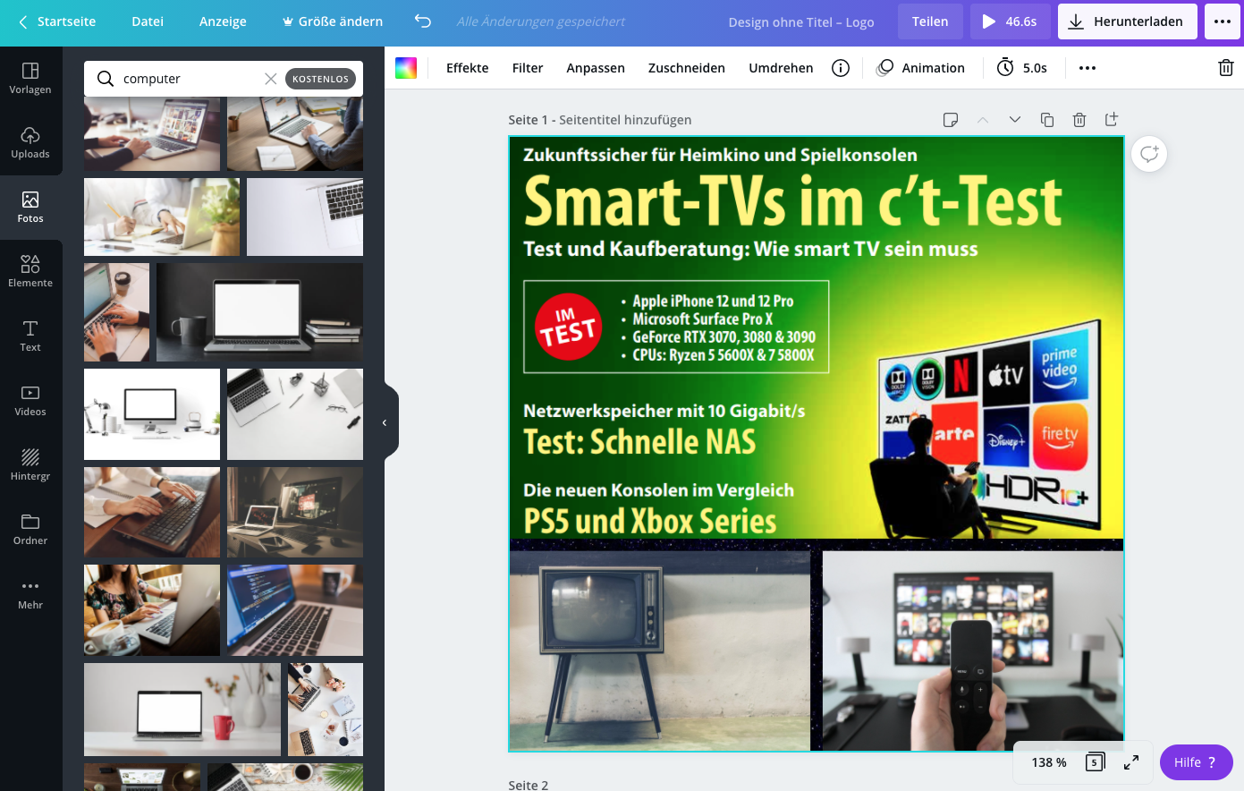Viewport: 1244px width, 791px height.
Task: Choose the woman with laptop and coffee photo
Action: tap(152, 610)
